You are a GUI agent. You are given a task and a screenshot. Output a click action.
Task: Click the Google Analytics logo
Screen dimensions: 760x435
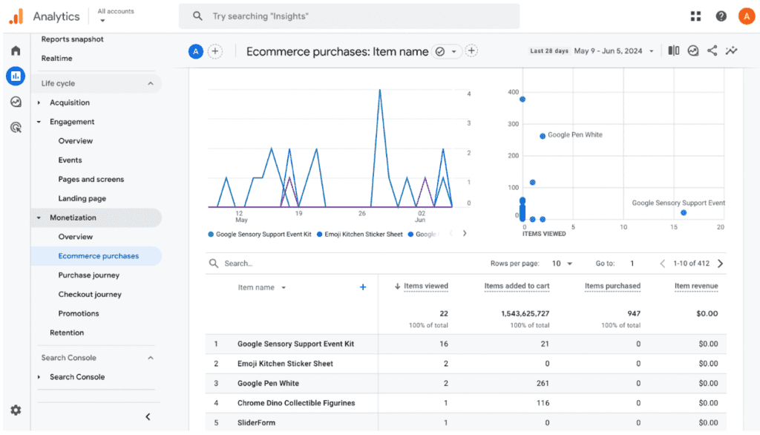tap(16, 16)
